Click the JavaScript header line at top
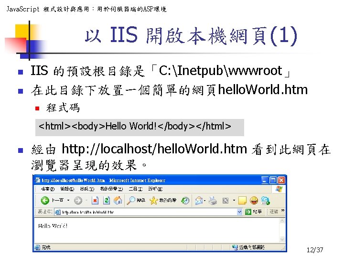 [86, 9]
